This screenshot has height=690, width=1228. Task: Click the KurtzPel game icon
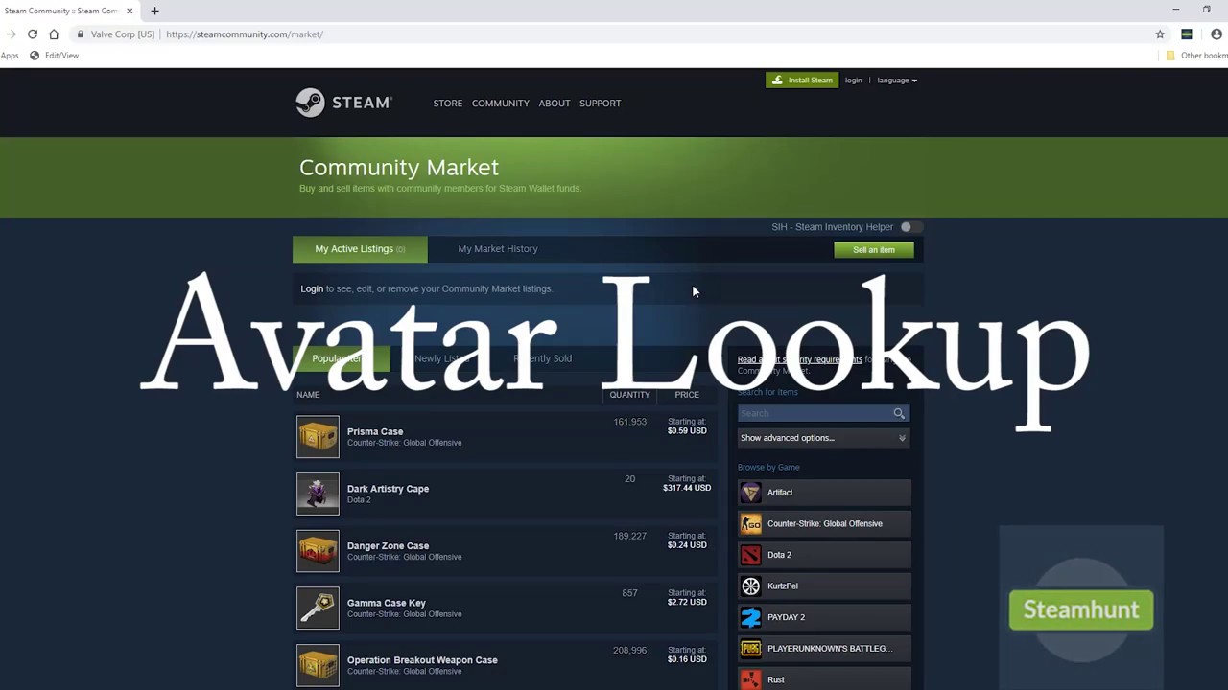tap(750, 586)
